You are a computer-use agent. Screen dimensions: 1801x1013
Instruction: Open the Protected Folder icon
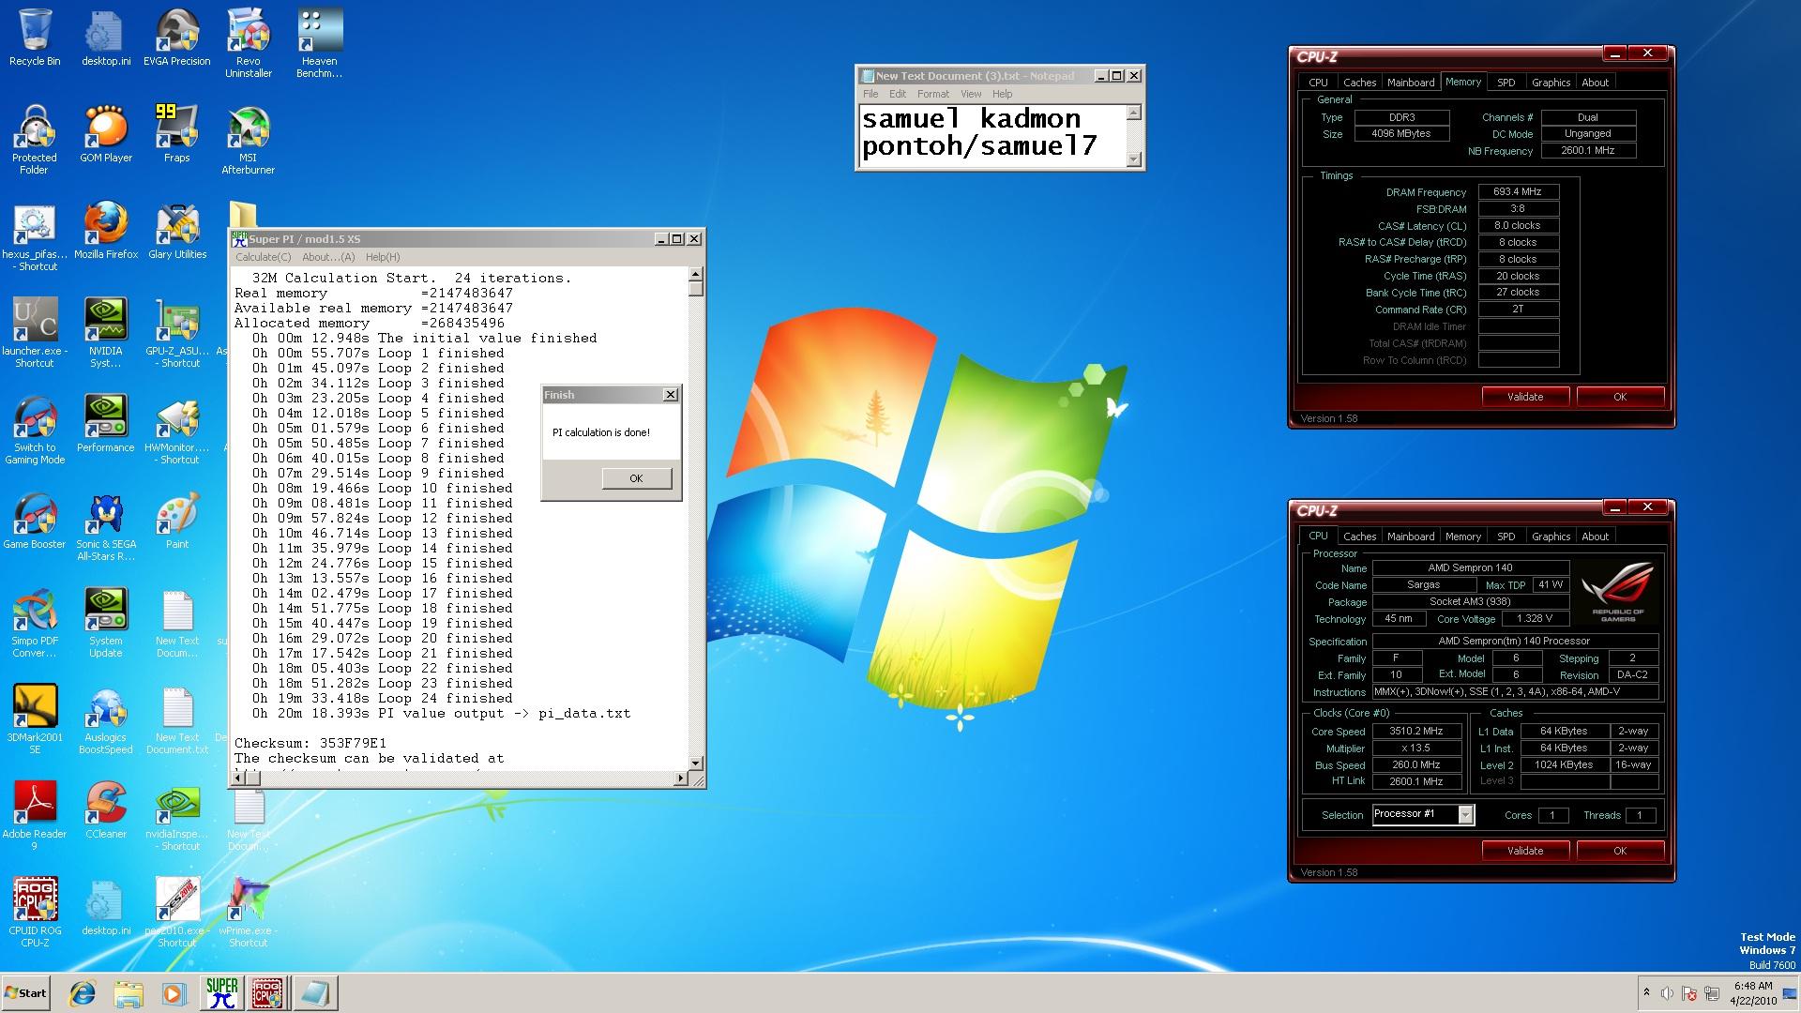click(x=35, y=140)
